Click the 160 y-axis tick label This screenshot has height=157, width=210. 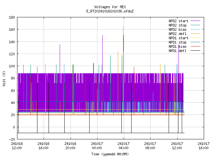pos(12,29)
